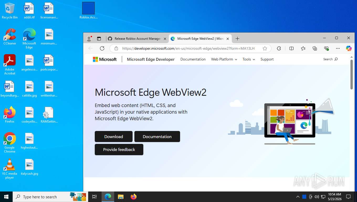Viewport: 357px width, 202px height.
Task: Switch to Release Roblox Account Manager tab
Action: click(137, 39)
